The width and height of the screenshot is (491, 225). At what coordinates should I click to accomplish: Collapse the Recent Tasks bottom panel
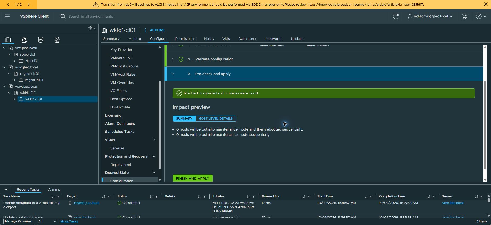click(x=6, y=189)
